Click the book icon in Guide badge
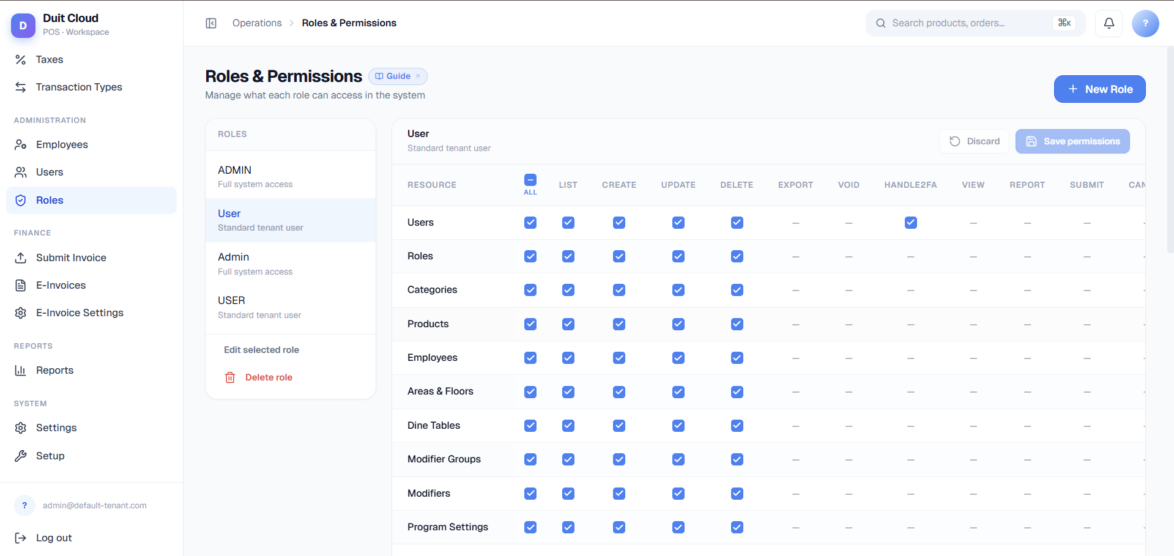The width and height of the screenshot is (1174, 556). [379, 76]
